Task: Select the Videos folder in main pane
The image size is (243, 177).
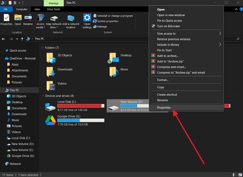Action: coord(56,86)
